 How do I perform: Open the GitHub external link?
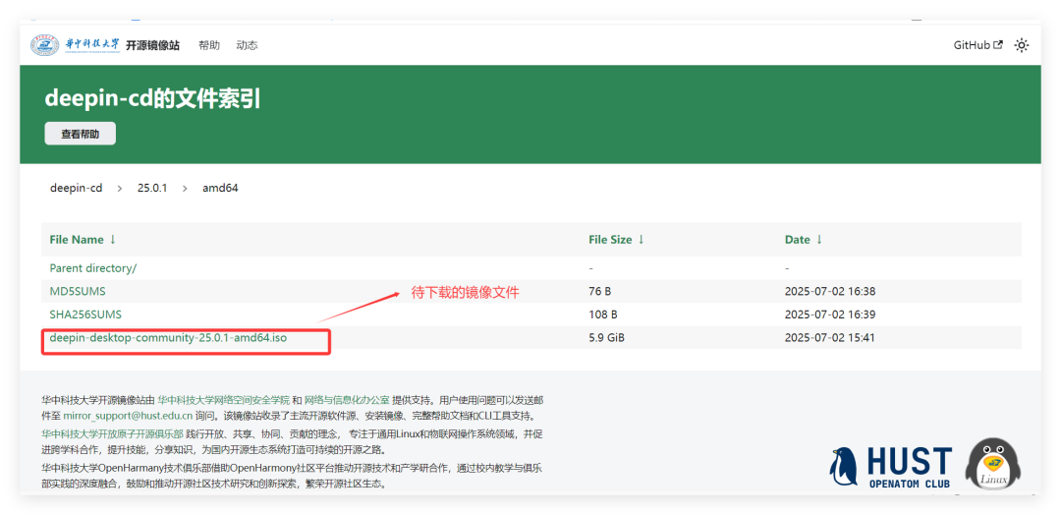[x=977, y=45]
